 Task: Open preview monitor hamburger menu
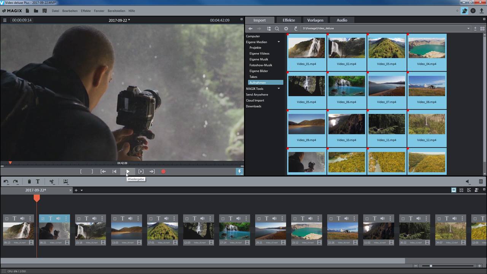click(5, 20)
